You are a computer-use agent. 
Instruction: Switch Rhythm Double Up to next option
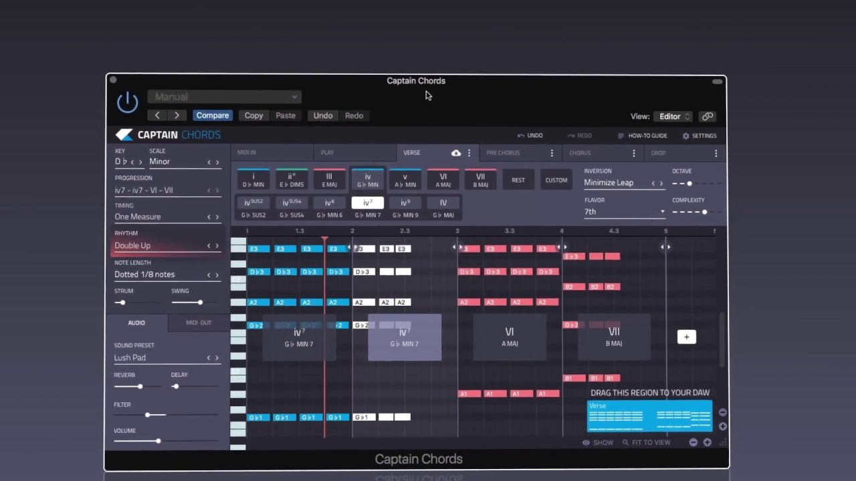pyautogui.click(x=217, y=246)
